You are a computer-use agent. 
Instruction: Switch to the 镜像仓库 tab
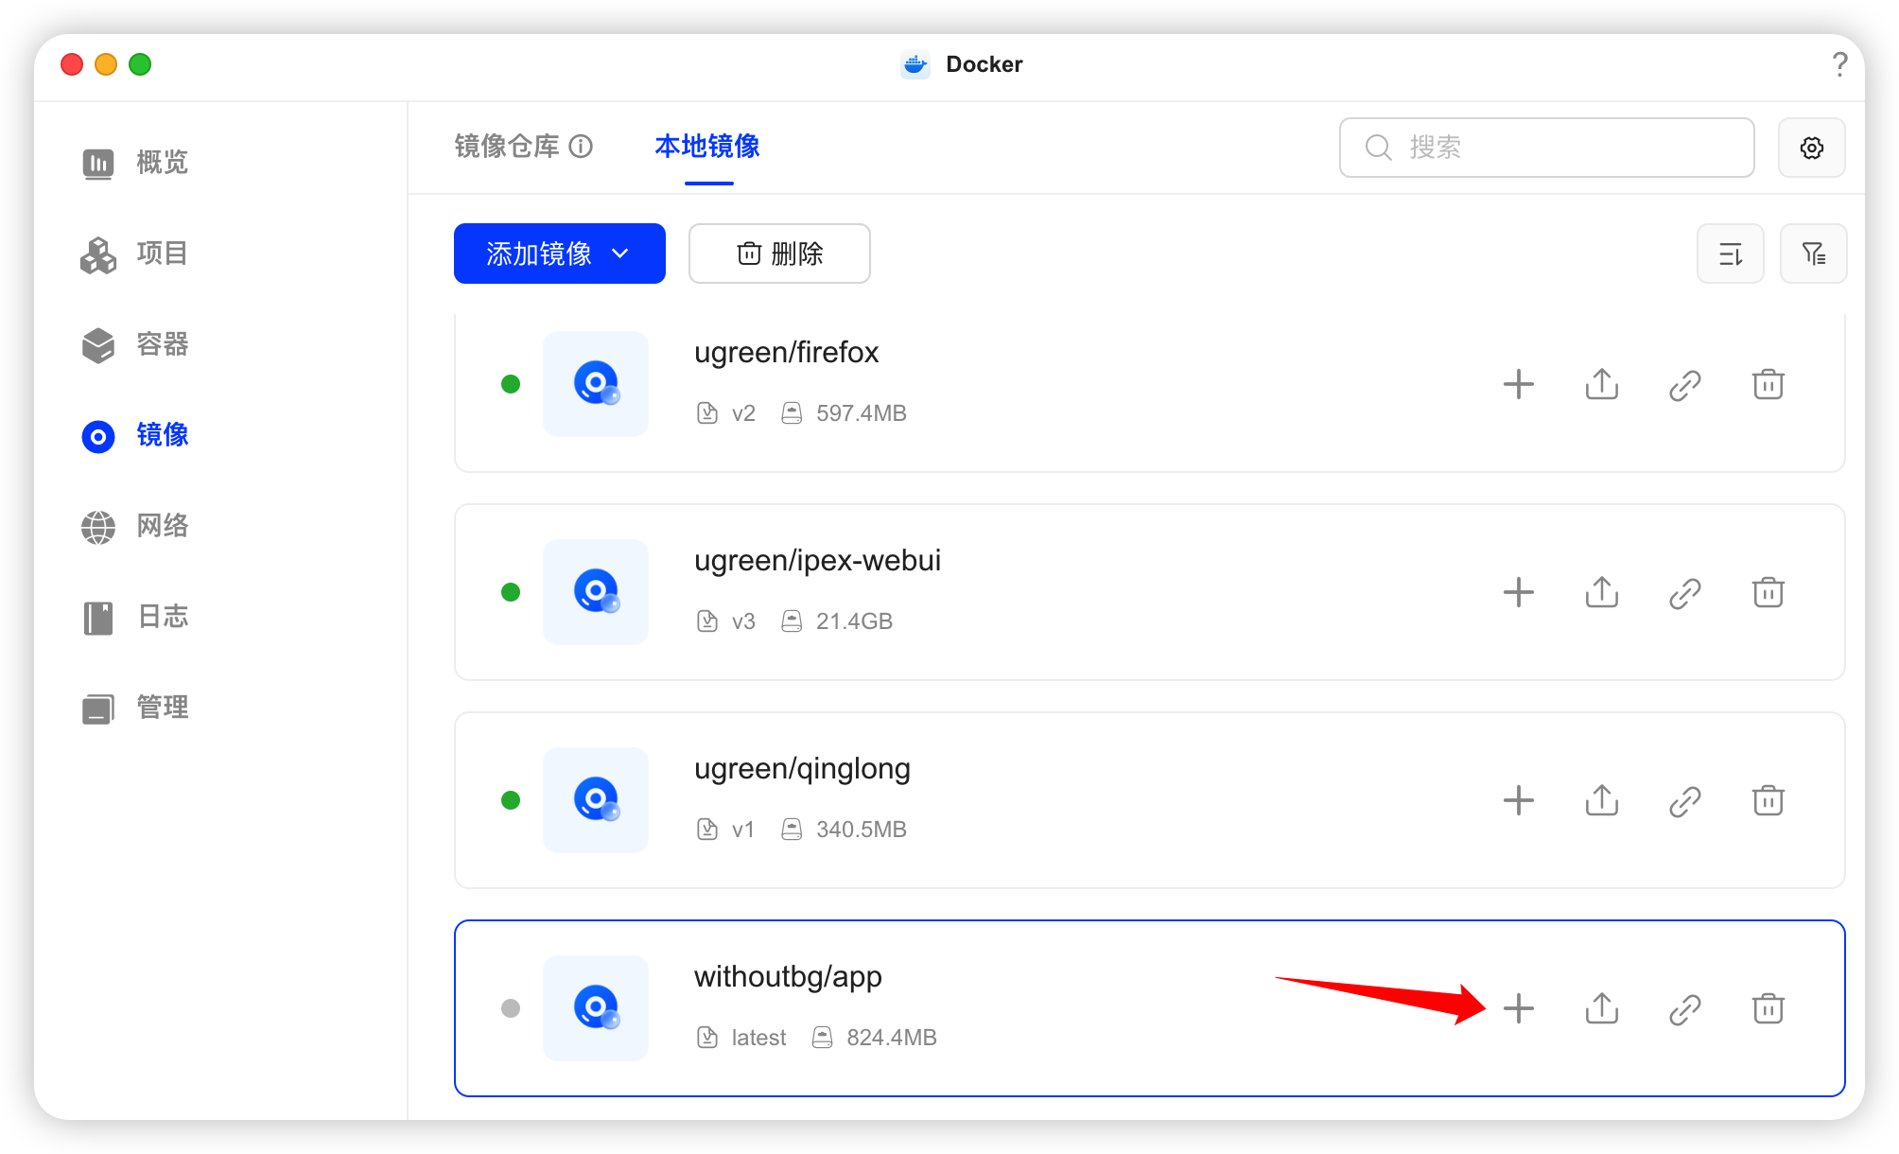click(507, 147)
